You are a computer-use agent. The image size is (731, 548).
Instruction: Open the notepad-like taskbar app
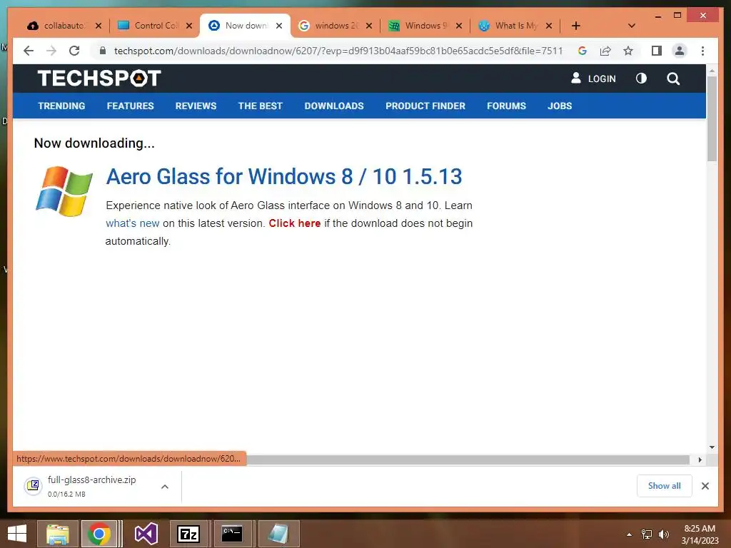[278, 534]
